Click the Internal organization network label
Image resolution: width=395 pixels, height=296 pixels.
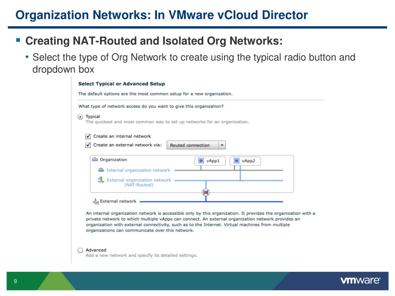[138, 170]
